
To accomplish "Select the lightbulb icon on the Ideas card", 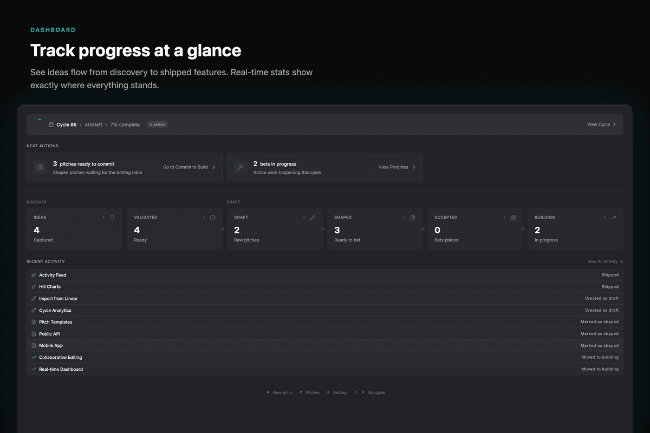I will click(x=113, y=217).
